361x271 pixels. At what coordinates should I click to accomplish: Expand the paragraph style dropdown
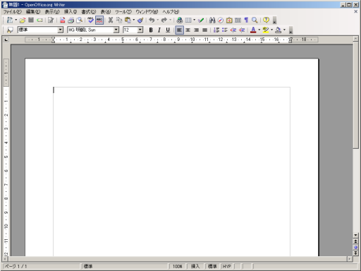point(61,30)
